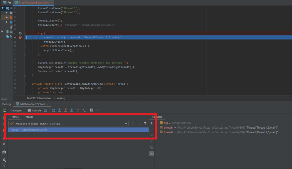Click the Step Out up-arrow icon
The image size is (292, 169).
[x=72, y=110]
